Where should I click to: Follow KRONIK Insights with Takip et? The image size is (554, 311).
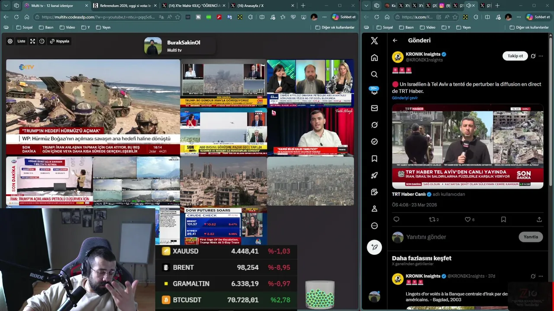515,56
